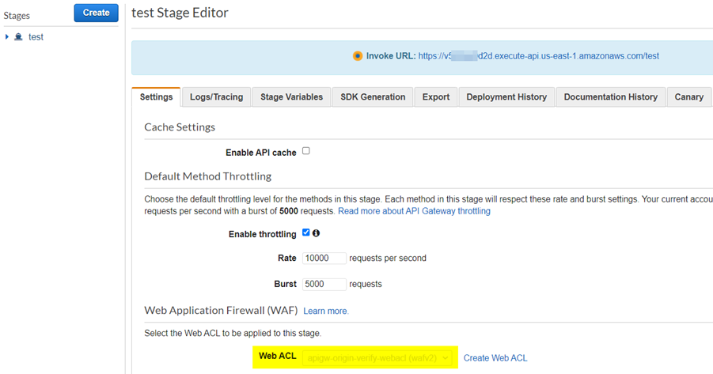
Task: Open the Deployment History tab
Action: tap(506, 96)
